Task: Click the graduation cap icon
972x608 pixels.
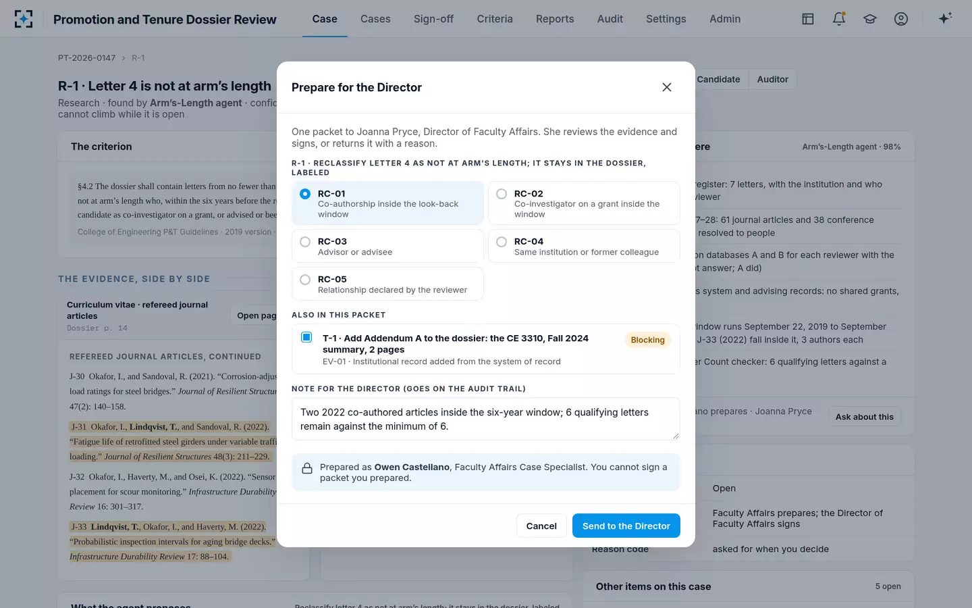Action: 870,19
